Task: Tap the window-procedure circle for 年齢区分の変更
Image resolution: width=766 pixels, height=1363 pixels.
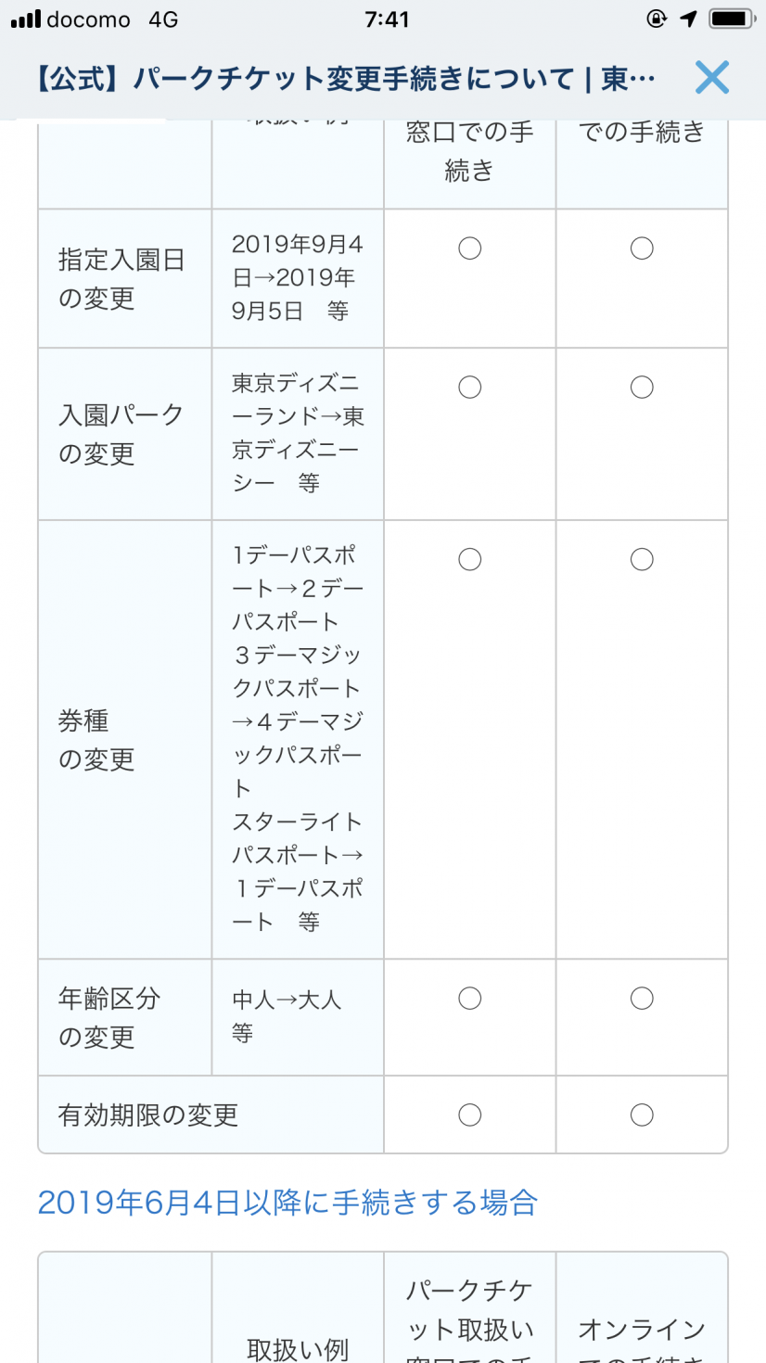Action: (x=470, y=999)
